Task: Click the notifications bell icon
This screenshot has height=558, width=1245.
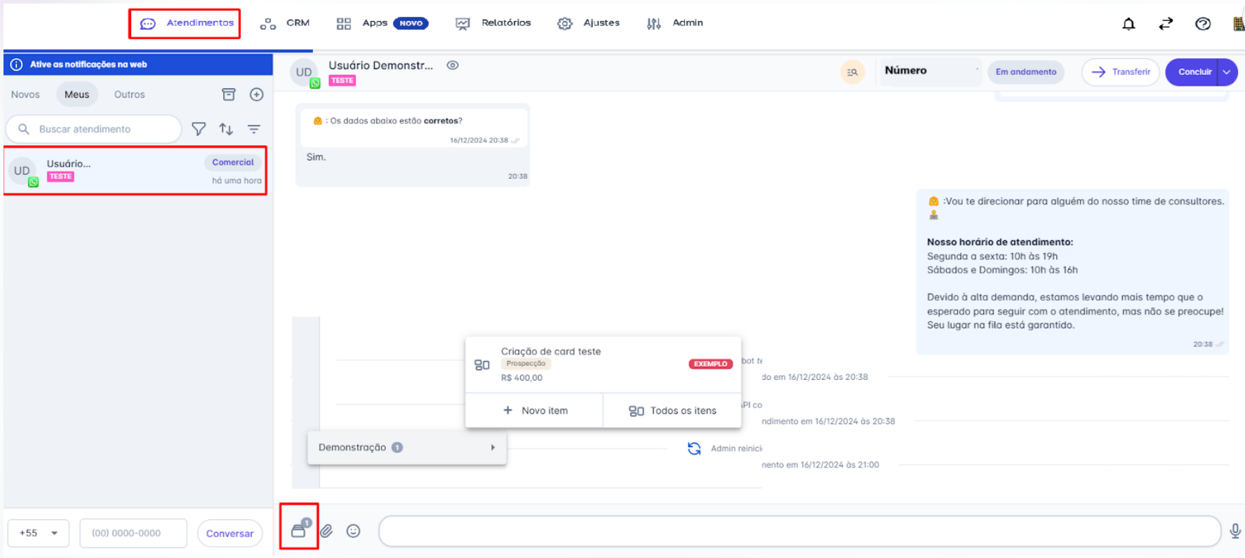Action: coord(1129,24)
